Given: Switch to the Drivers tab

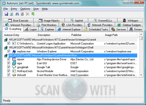Looking at the screenshot, I should pyautogui.click(x=135, y=29).
